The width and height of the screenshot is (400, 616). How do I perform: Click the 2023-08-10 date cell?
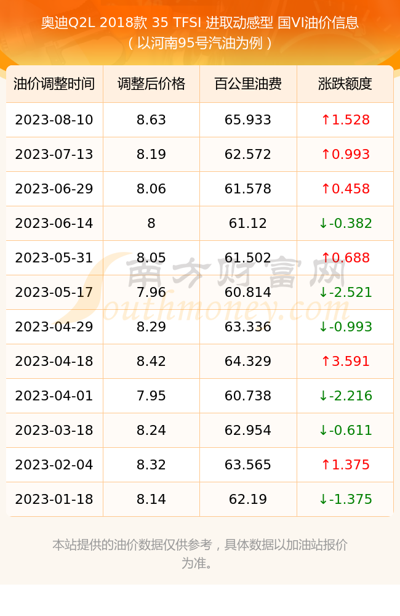tap(54, 120)
